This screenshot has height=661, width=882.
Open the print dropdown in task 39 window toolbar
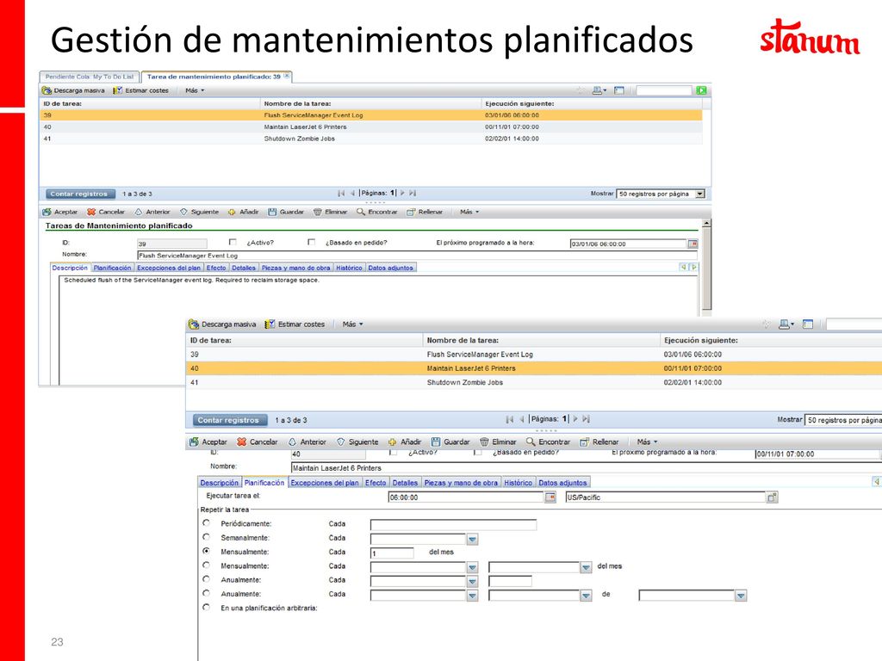(x=599, y=90)
